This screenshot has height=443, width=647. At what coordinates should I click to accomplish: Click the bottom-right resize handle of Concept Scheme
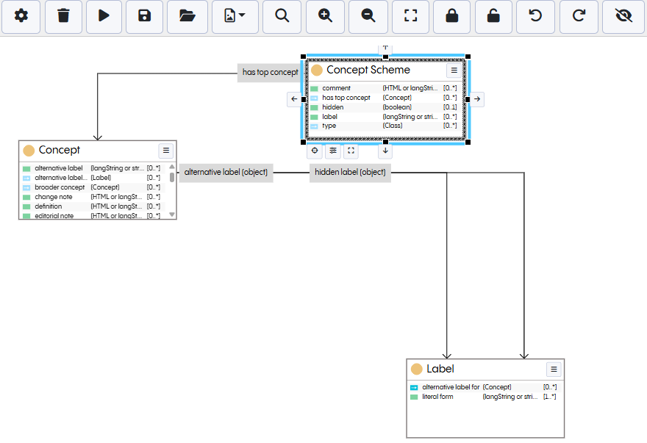[468, 143]
